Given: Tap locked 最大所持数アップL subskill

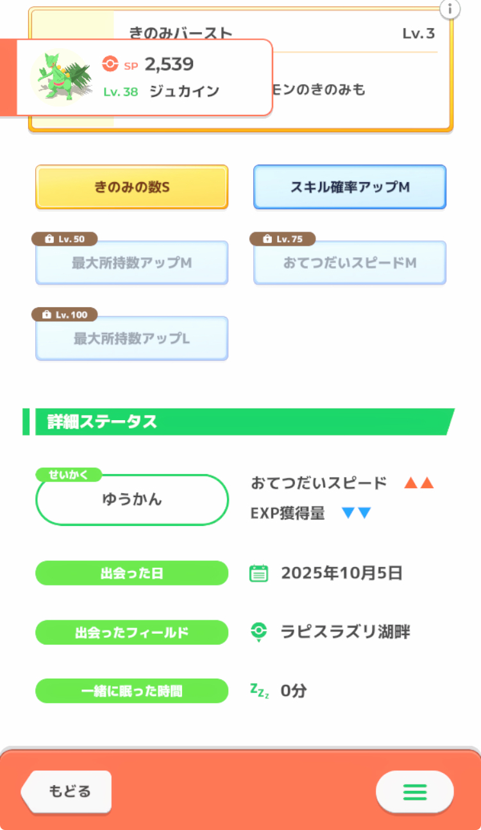Looking at the screenshot, I should tap(131, 339).
